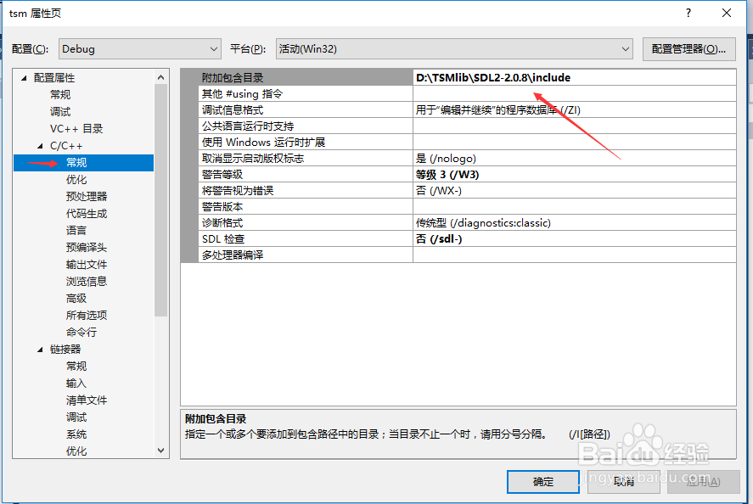Viewport: 753px width, 504px height.
Task: Click the dialog help question mark icon
Action: (689, 13)
